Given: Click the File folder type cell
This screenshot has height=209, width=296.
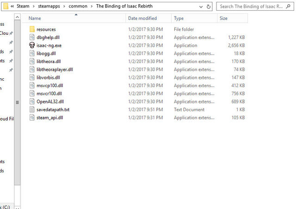Looking at the screenshot, I should pyautogui.click(x=184, y=29).
